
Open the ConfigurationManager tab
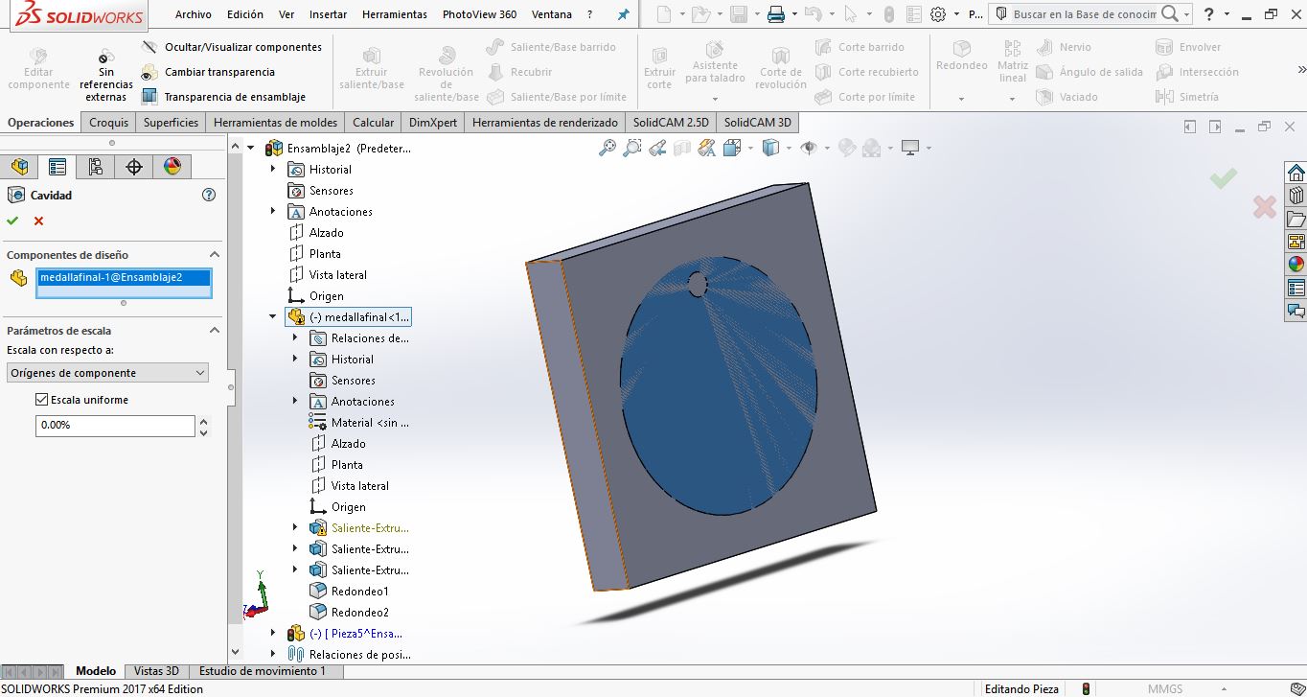tap(96, 167)
